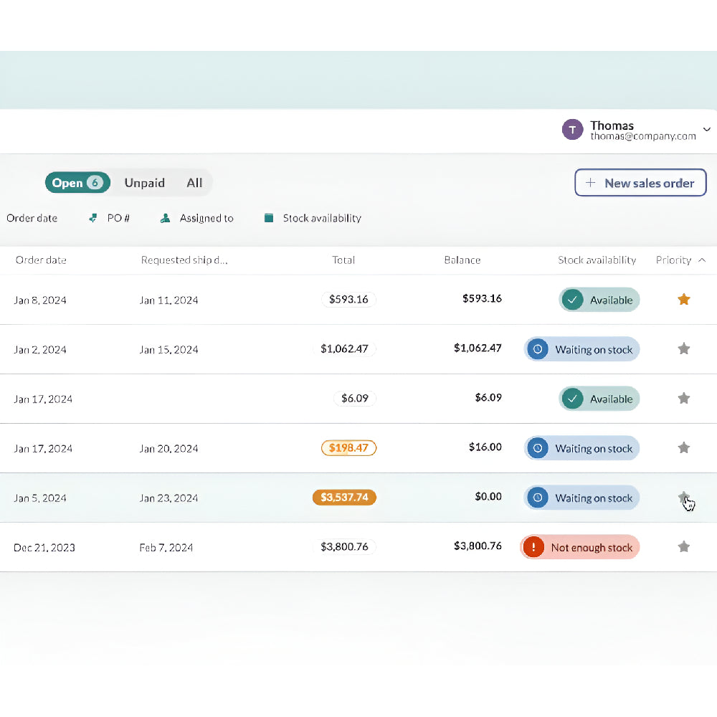This screenshot has height=717, width=717.
Task: Star the $6.09 order as priority
Action: [683, 398]
